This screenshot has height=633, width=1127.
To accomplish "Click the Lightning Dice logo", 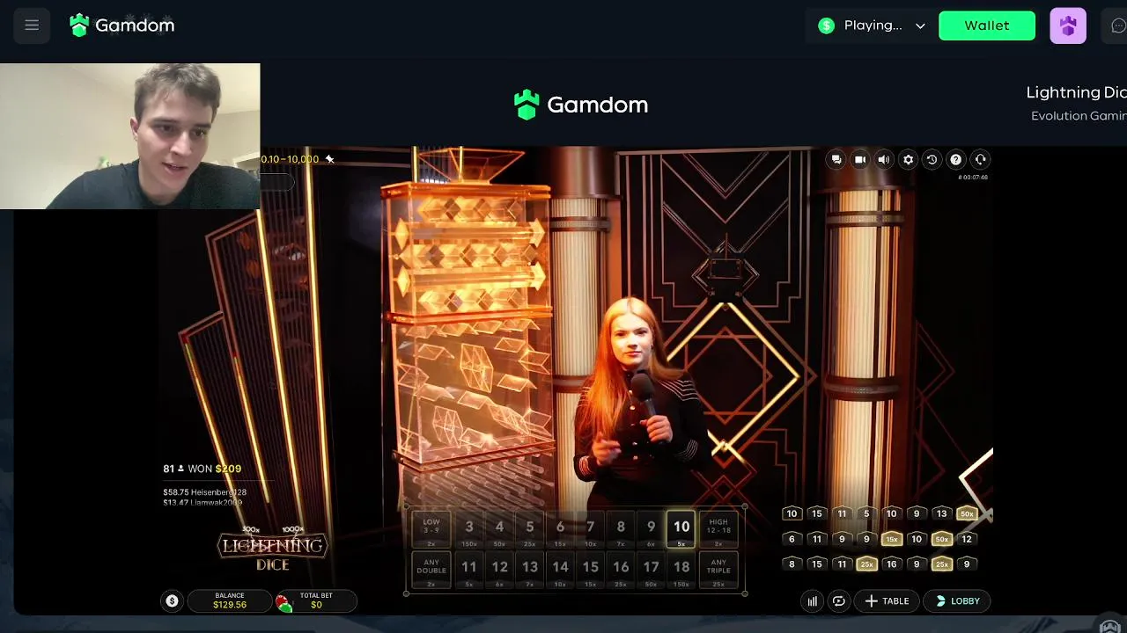I will coord(272,548).
